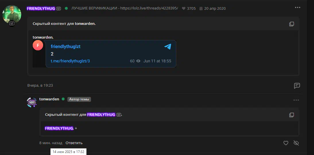The image size is (314, 155).
Task: Open tonwarden's avatar image
Action: [32, 102]
